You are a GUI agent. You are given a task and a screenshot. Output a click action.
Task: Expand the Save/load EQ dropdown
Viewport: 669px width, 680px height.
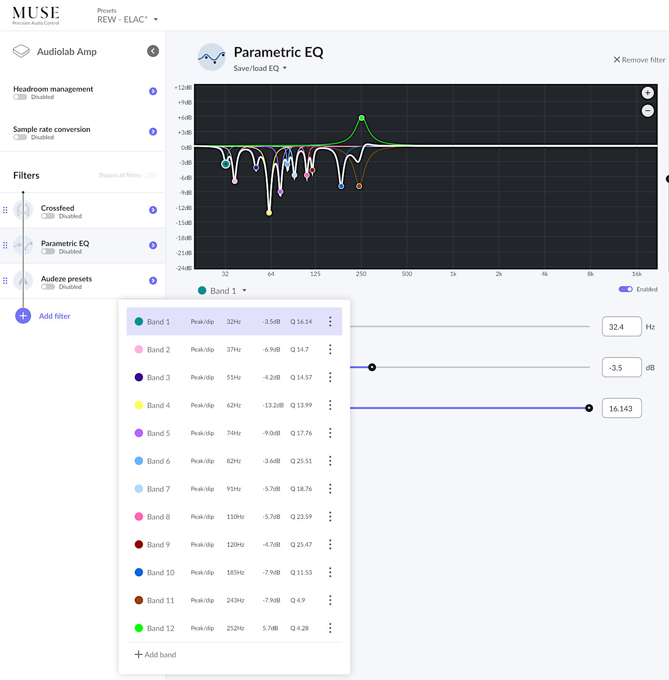point(260,68)
